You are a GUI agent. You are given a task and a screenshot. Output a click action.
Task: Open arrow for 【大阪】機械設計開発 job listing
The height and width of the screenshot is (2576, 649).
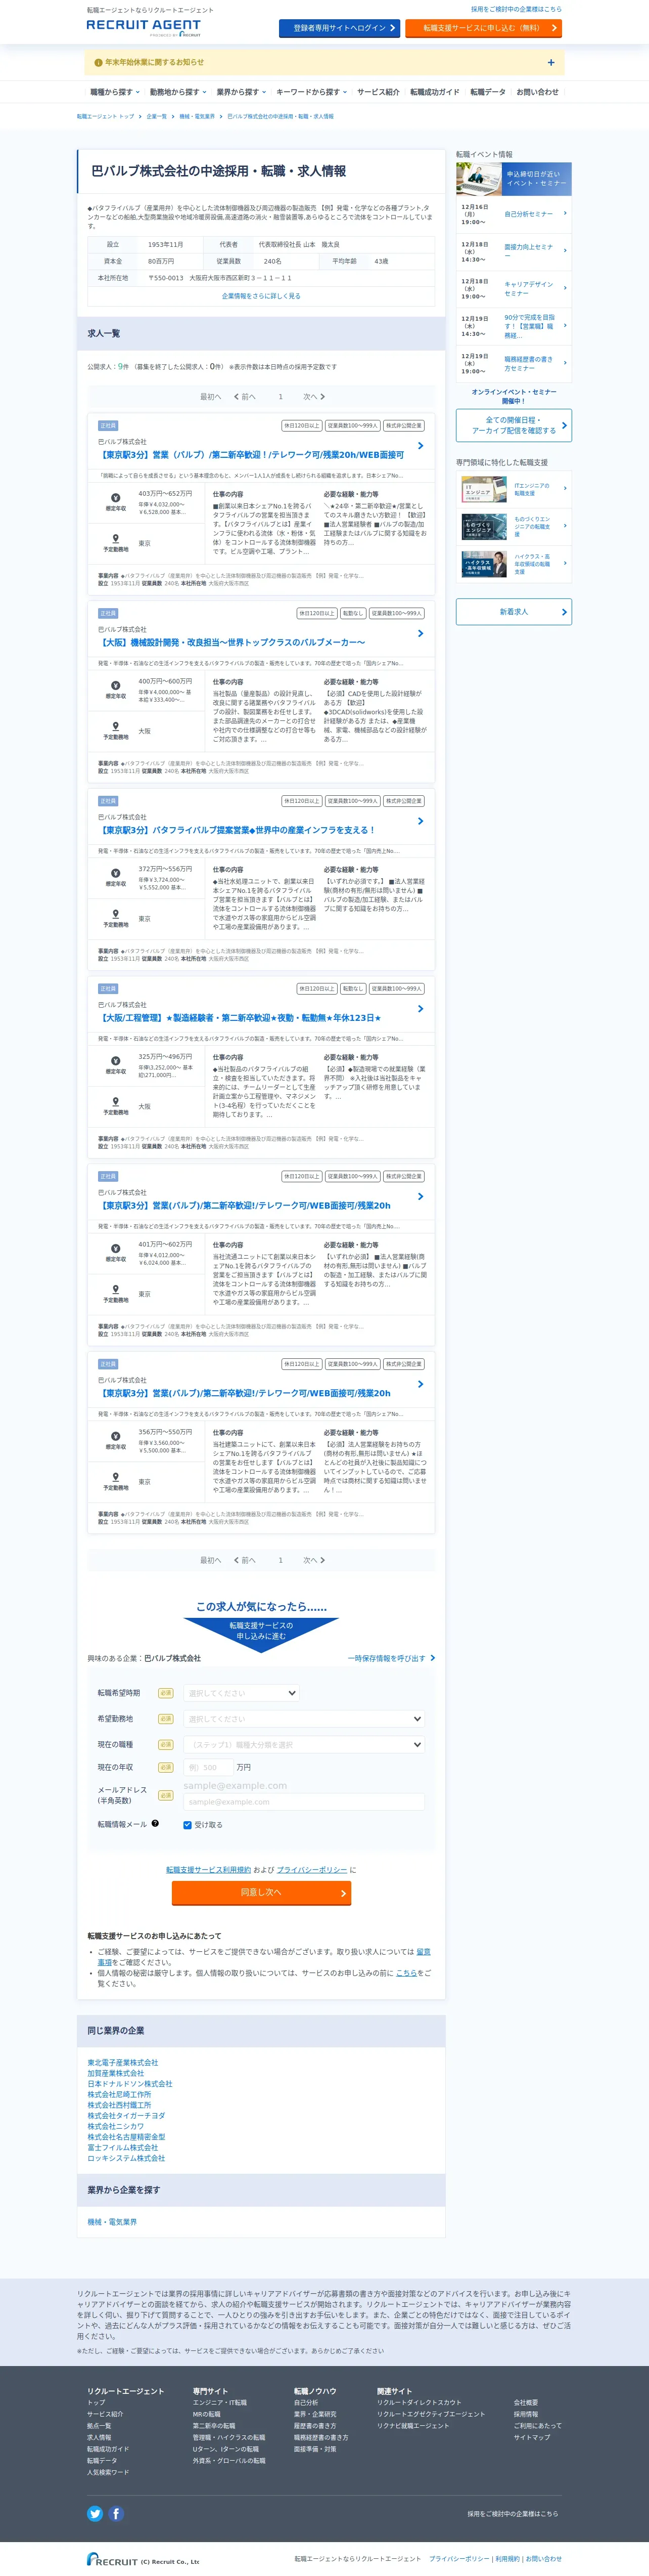pyautogui.click(x=421, y=634)
